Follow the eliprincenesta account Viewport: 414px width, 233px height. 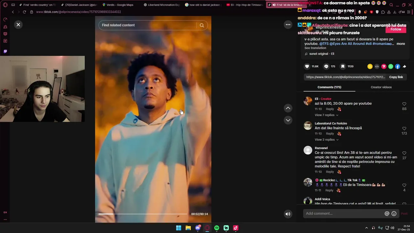(x=396, y=29)
